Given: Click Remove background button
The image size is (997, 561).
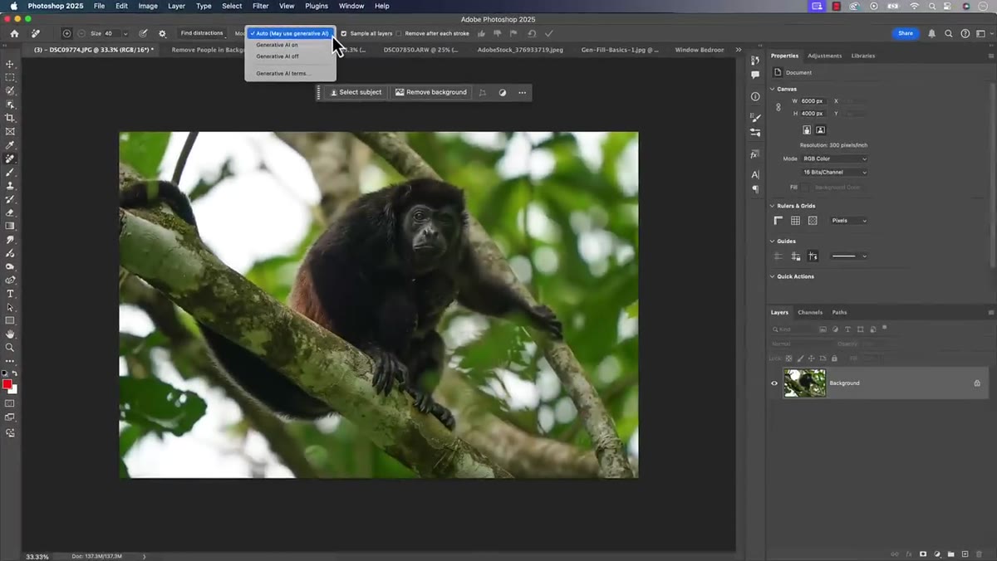Looking at the screenshot, I should pos(431,92).
